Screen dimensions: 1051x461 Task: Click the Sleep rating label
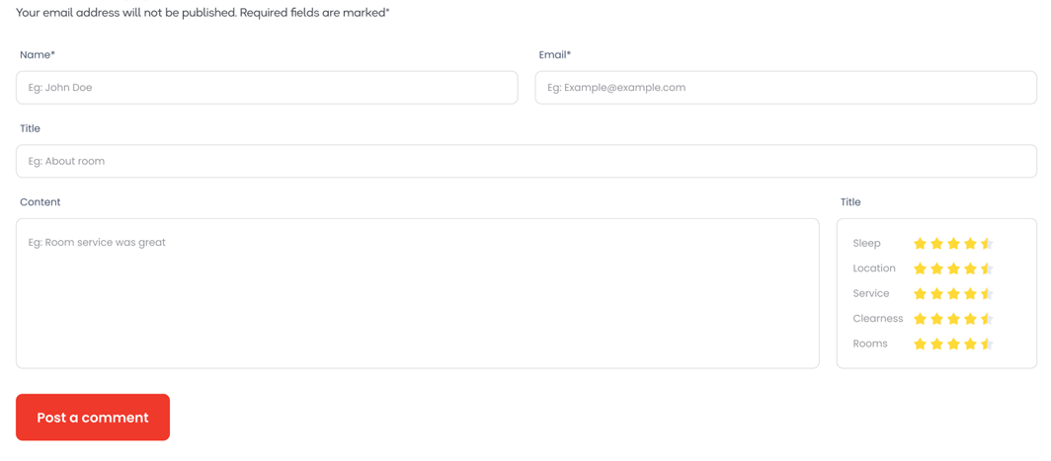tap(866, 243)
